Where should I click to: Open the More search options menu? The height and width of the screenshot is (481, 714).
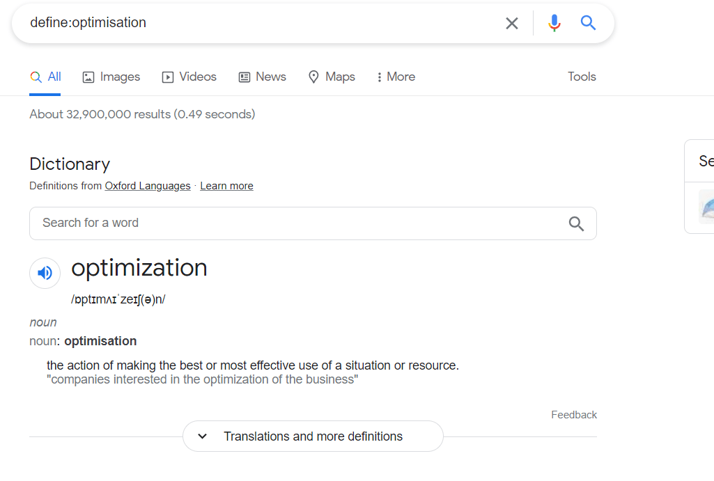click(395, 77)
